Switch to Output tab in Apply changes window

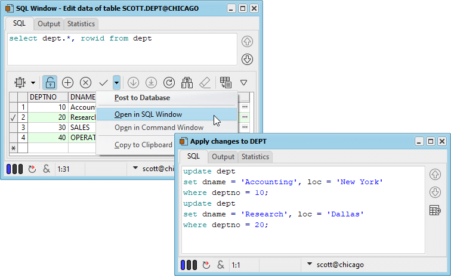223,157
